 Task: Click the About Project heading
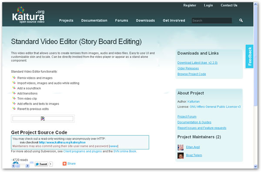pos(191,93)
